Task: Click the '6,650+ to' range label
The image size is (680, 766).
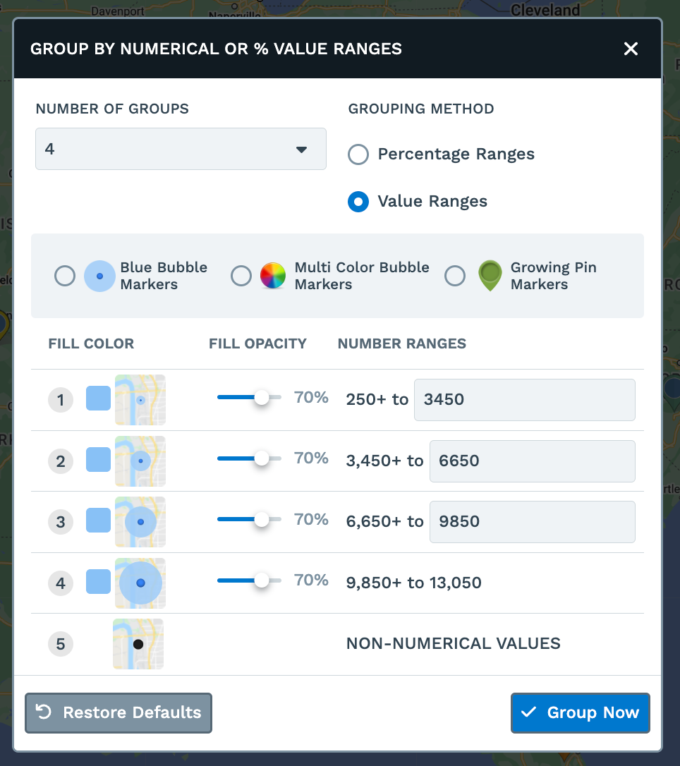Action: pos(384,522)
